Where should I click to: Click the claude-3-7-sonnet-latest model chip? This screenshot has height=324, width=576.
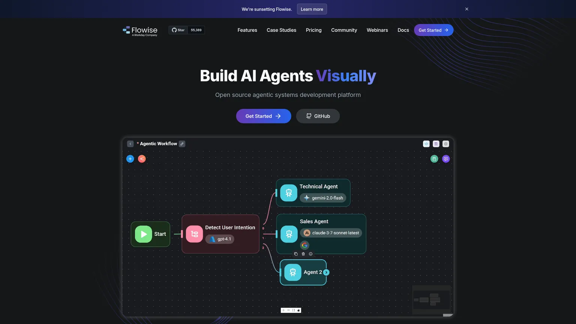pos(331,233)
